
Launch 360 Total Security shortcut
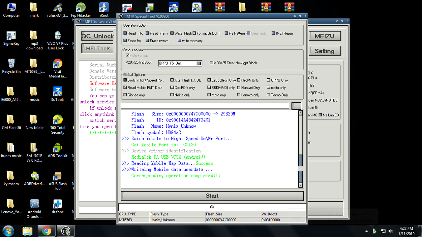point(58,124)
